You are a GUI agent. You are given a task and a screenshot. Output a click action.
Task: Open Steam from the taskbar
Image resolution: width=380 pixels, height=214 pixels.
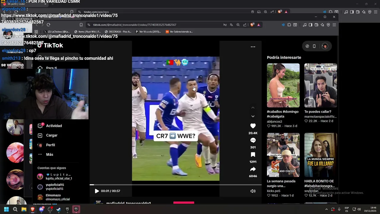click(x=59, y=209)
